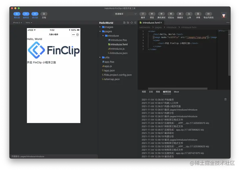Click the clear cache (清缓存) icon
The image size is (240, 171).
pos(180,14)
